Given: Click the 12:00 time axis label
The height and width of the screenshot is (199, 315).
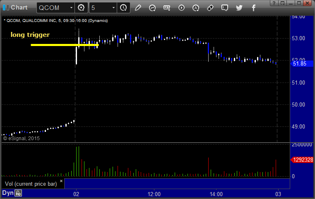Looking at the screenshot, I should (154, 194).
